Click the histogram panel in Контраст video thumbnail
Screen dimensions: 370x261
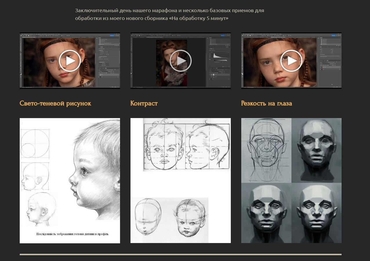[219, 56]
